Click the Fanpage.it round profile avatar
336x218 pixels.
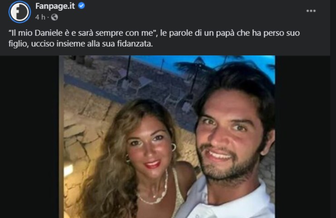(20, 12)
